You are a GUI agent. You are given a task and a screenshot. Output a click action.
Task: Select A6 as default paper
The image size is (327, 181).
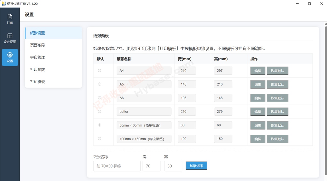[x=99, y=98]
